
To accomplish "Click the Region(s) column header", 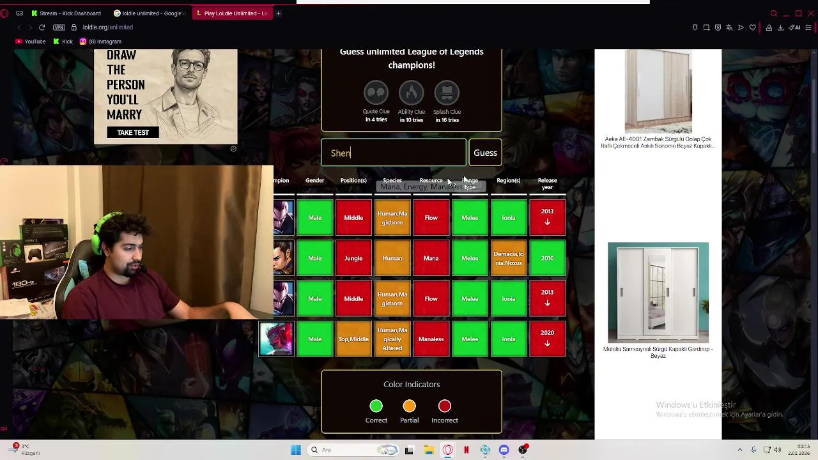I will [x=509, y=181].
